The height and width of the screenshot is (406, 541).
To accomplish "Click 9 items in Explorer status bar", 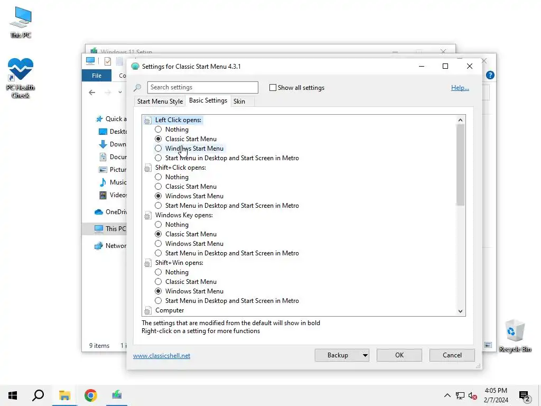I will [x=99, y=346].
